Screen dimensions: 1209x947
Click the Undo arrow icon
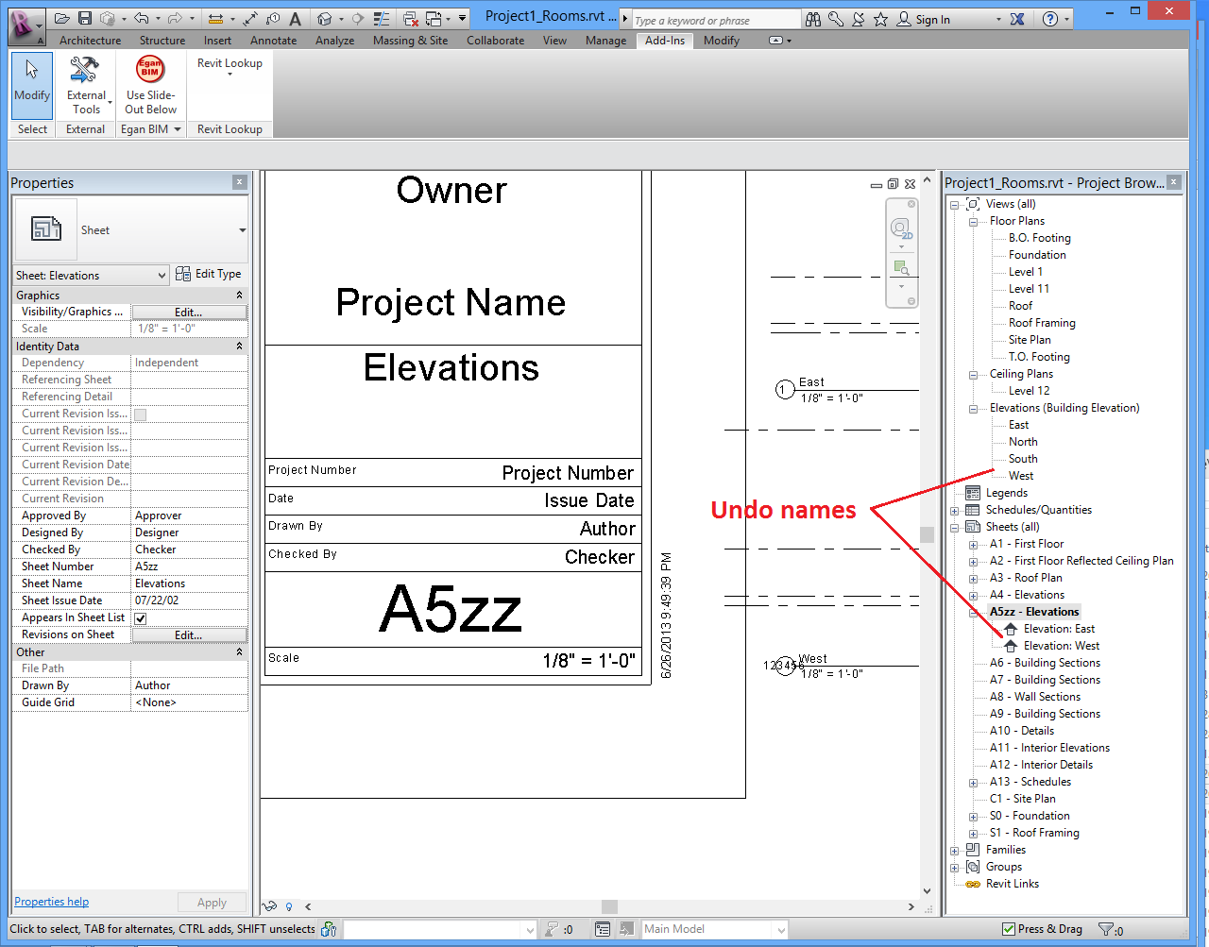click(x=141, y=19)
